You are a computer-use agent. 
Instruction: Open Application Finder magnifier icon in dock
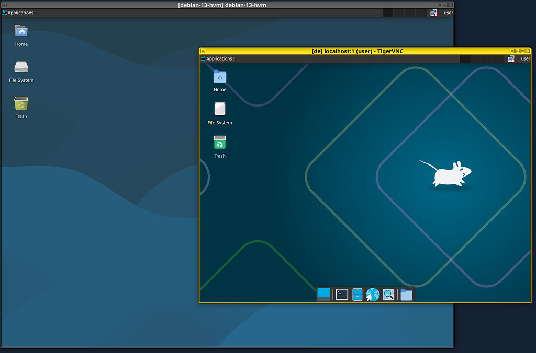point(388,295)
